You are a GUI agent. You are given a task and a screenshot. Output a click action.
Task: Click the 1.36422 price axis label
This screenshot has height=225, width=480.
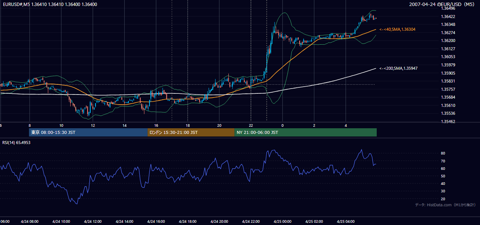coord(448,16)
